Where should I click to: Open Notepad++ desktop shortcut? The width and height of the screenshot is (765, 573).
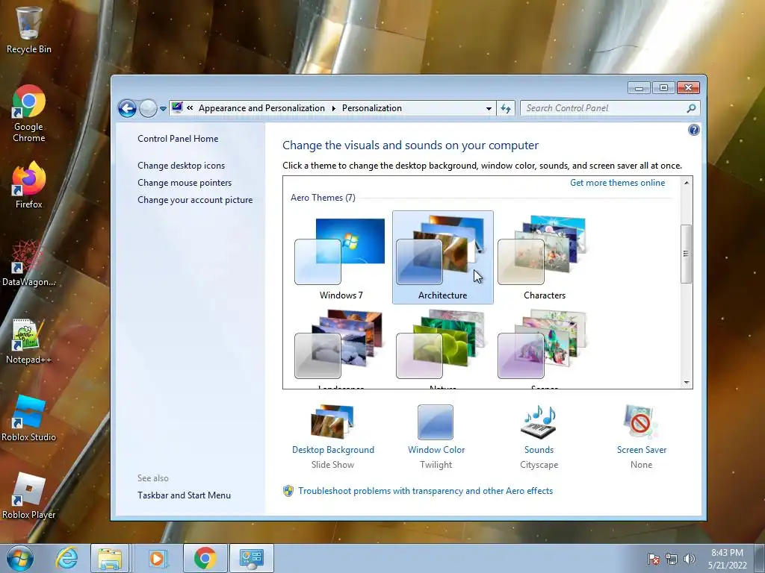click(x=29, y=341)
